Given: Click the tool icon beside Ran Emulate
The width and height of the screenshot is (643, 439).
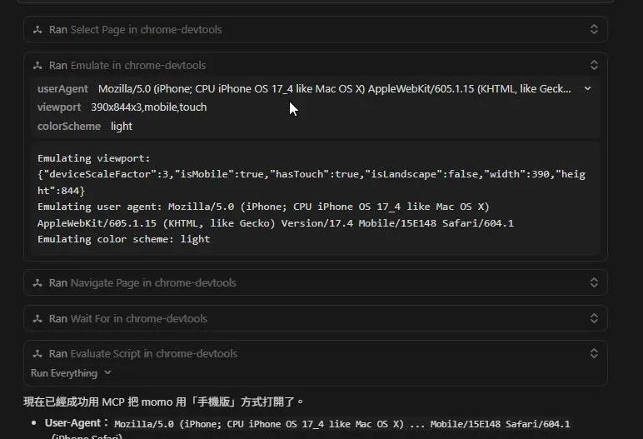Looking at the screenshot, I should click(37, 66).
